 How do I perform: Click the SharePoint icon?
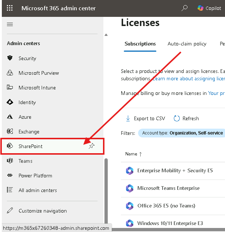point(10,146)
